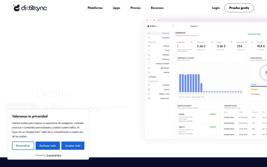This screenshot has height=167, width=267.
Task: Click the Metamodelo sidebar icon
Action: pyautogui.click(x=149, y=68)
